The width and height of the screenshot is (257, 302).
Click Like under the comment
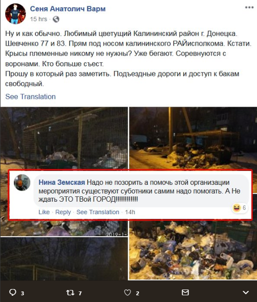[x=44, y=212]
